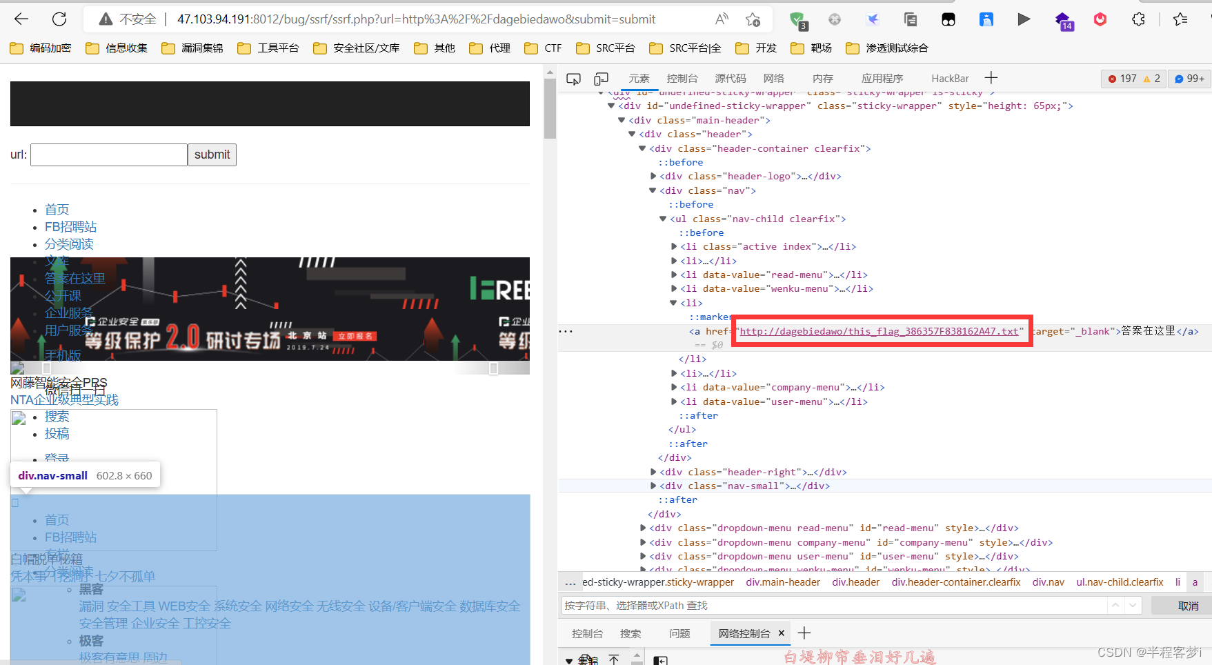Select div.header in the DOM breadcrumb

[x=855, y=582]
